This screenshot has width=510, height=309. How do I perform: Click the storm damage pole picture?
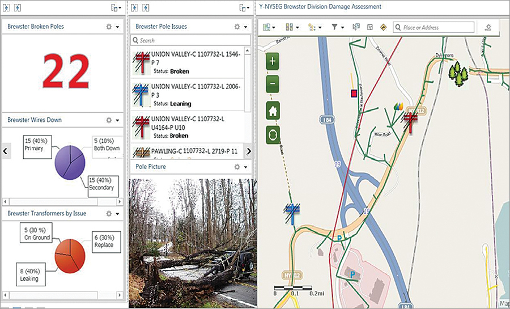(x=193, y=243)
